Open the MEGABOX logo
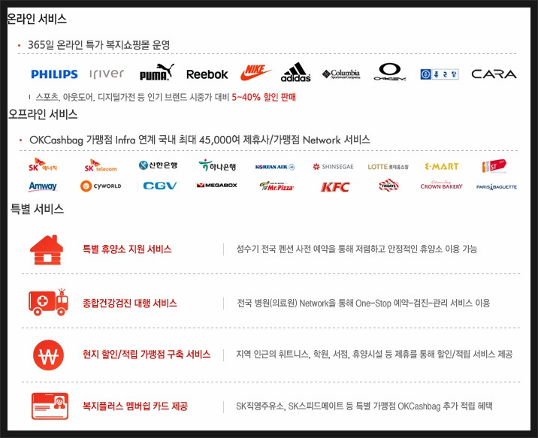 [x=216, y=186]
